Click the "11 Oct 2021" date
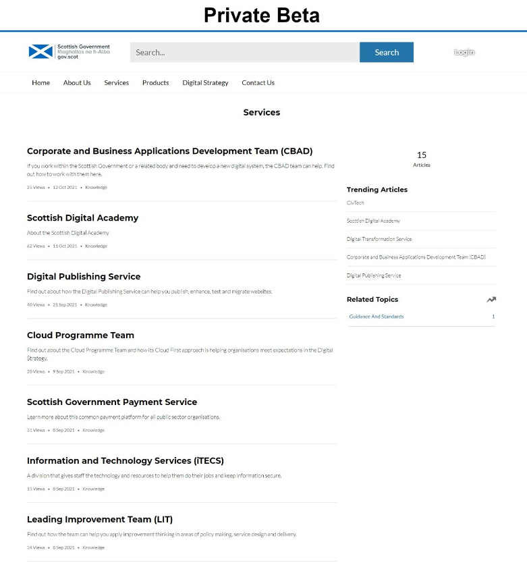Viewport: 527px width, 567px height. [x=65, y=246]
